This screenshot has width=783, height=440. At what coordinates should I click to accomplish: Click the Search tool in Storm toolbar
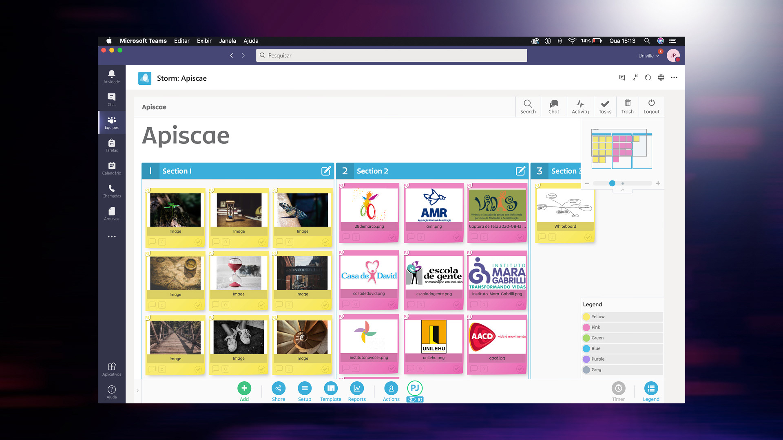tap(528, 107)
